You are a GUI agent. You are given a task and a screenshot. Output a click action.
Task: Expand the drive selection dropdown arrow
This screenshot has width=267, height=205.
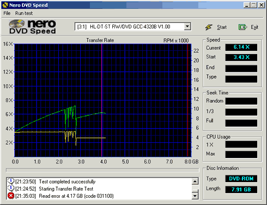(x=187, y=27)
